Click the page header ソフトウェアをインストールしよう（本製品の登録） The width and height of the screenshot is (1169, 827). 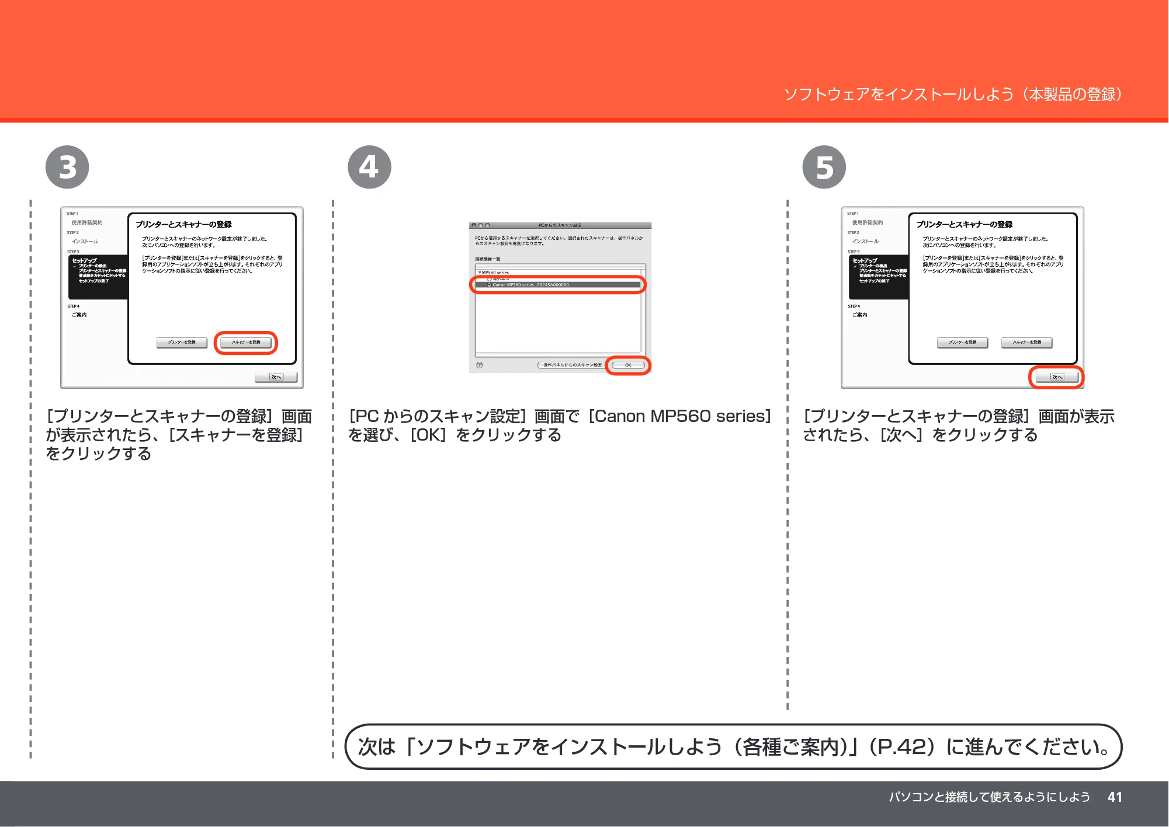953,94
